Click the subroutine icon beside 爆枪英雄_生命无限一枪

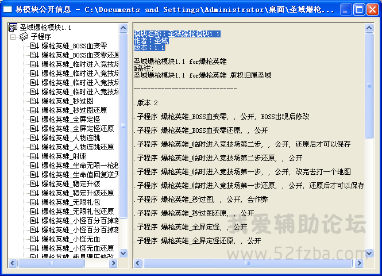click(34, 165)
